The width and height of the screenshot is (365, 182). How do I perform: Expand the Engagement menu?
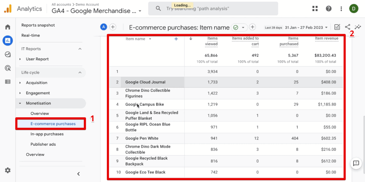(x=20, y=93)
